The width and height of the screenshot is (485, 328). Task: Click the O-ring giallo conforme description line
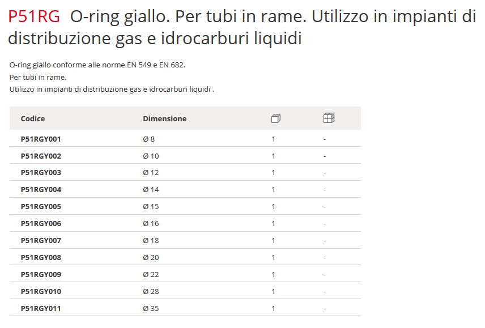pos(97,65)
